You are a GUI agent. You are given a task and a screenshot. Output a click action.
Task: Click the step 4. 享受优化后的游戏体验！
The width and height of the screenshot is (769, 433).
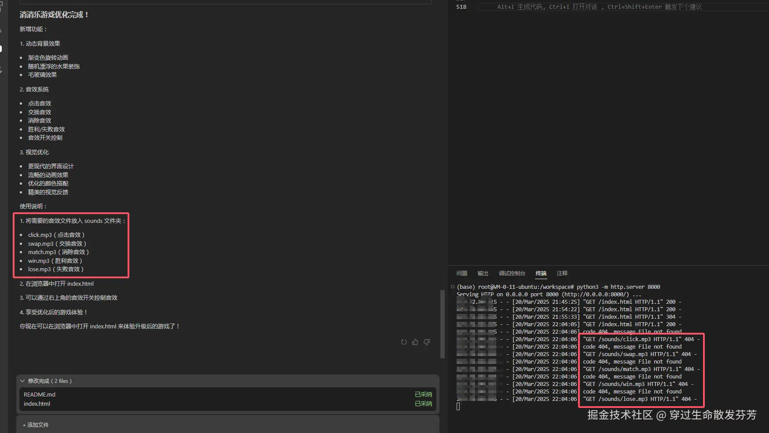click(x=54, y=313)
